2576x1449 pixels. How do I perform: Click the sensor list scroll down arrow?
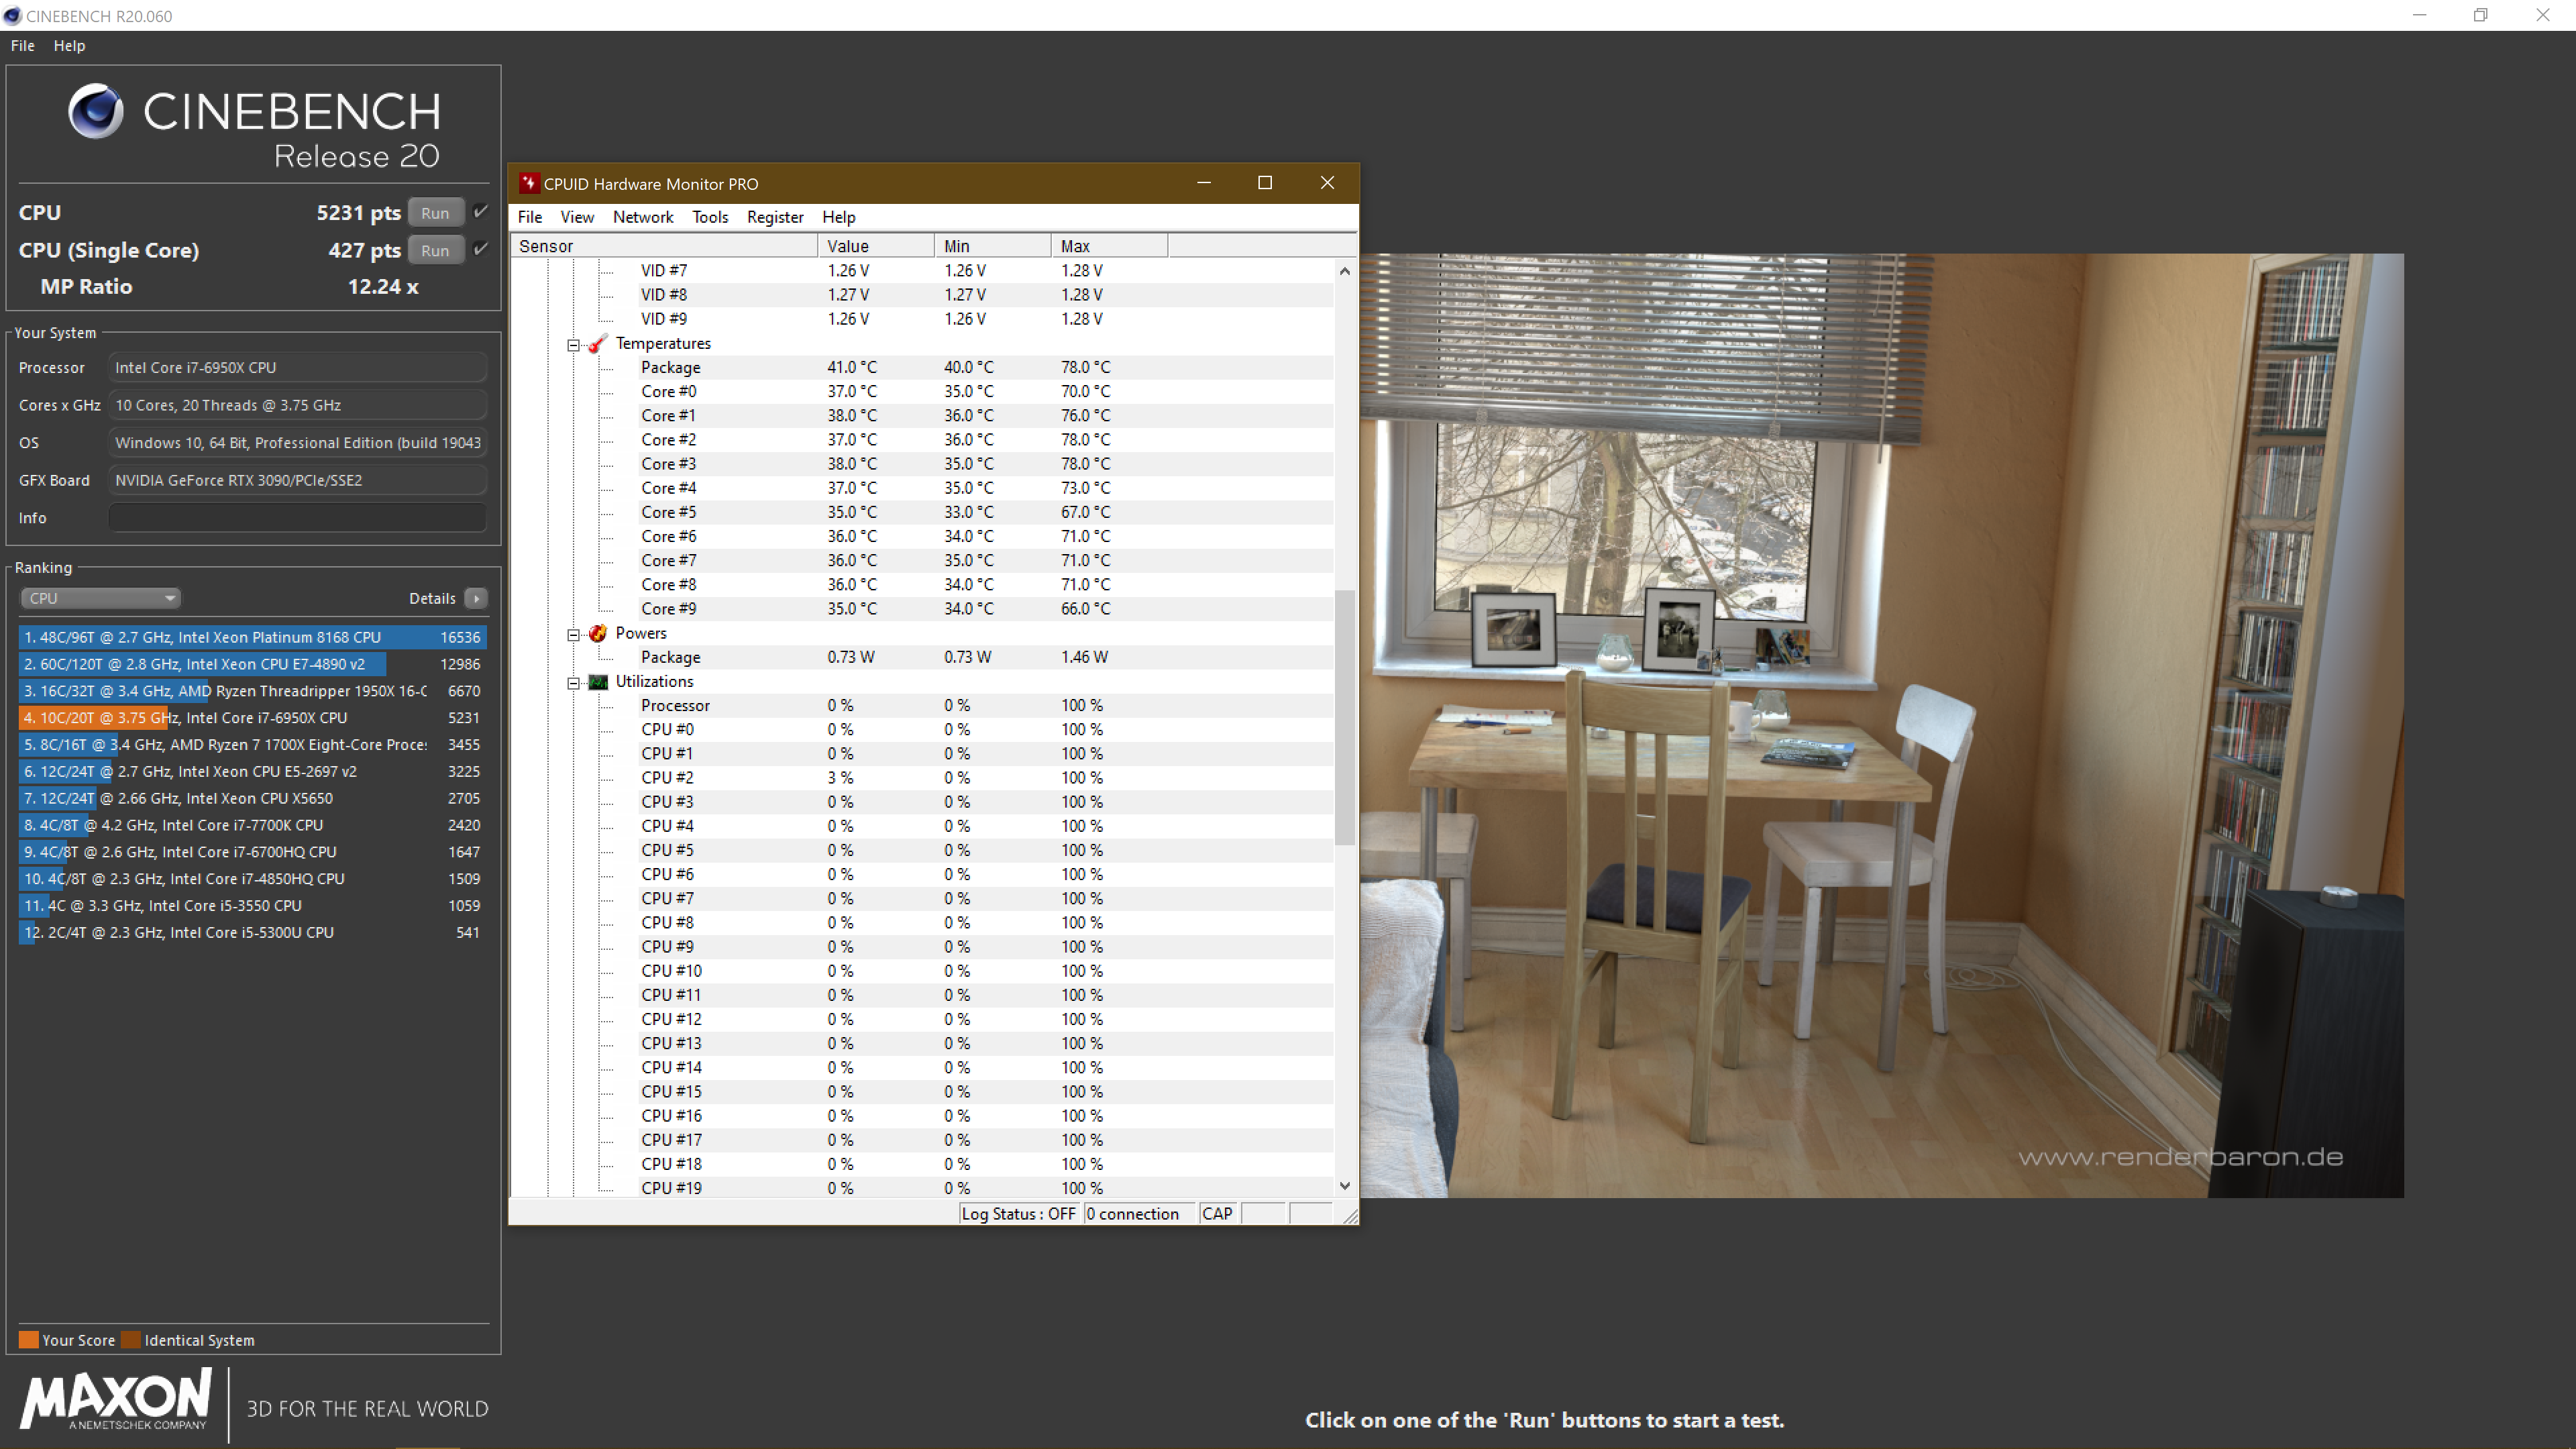click(1344, 1186)
